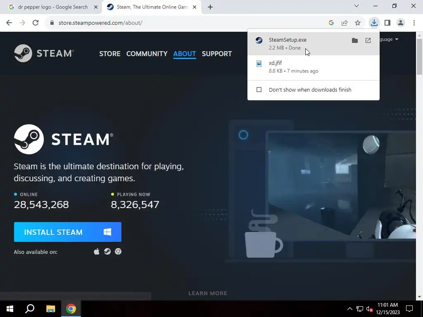Screen dimensions: 423x317
Task: Go forward using the forward arrow
Action: click(22, 23)
